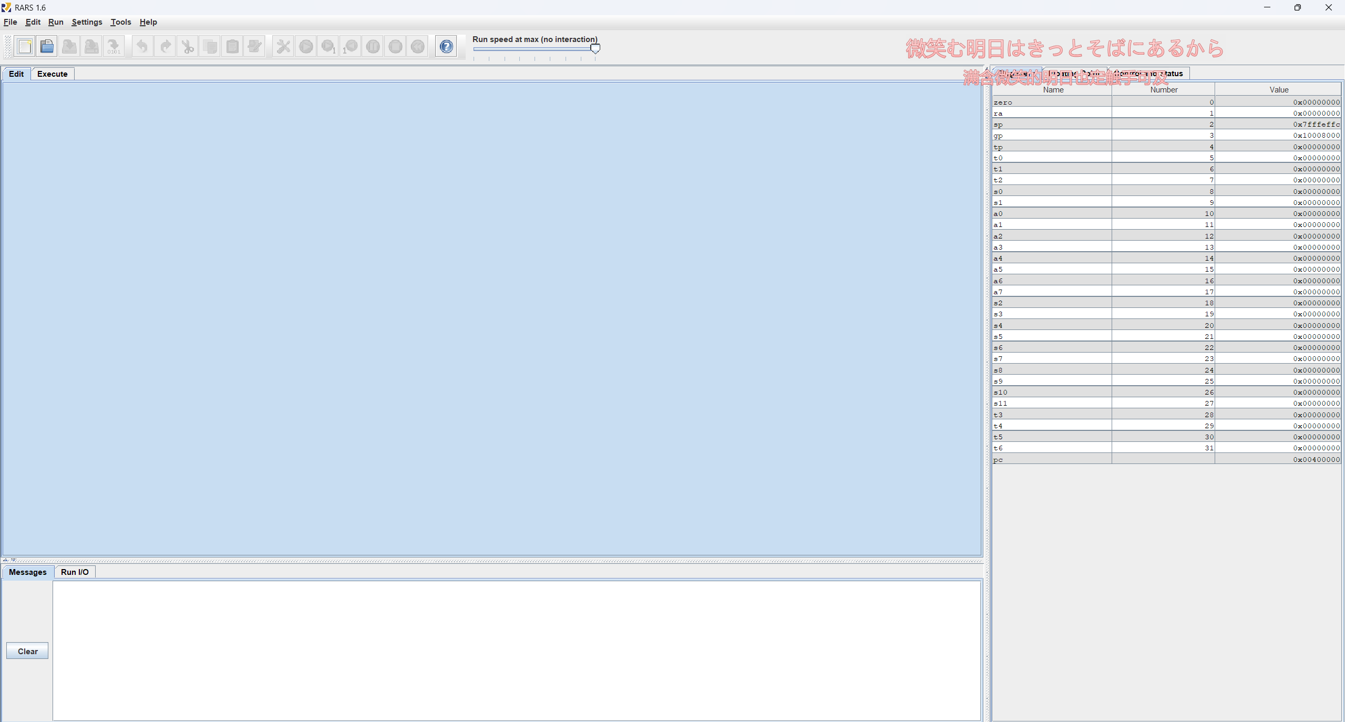Switch to the Execute tab
1345x722 pixels.
(x=52, y=74)
